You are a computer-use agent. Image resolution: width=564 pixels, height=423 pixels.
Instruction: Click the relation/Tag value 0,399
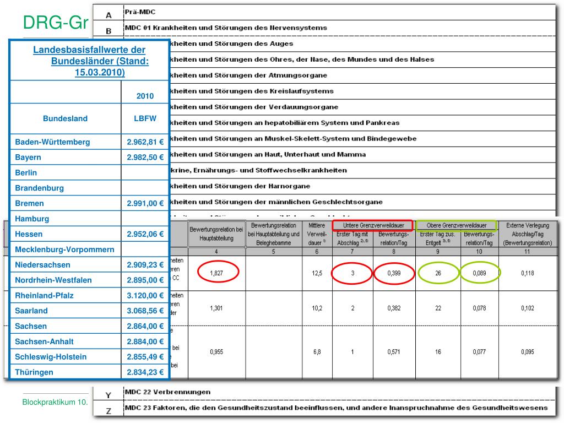tap(394, 273)
